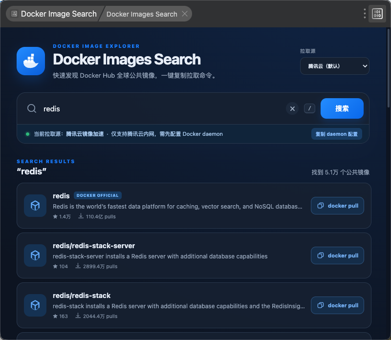The image size is (391, 340).
Task: Click the 2044.4万 pulls text
Action: tap(100, 317)
